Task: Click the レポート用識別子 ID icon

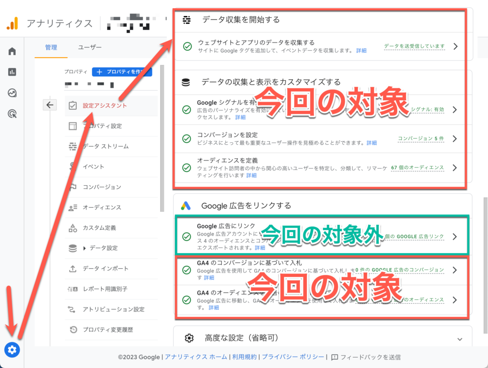Action: 72,289
